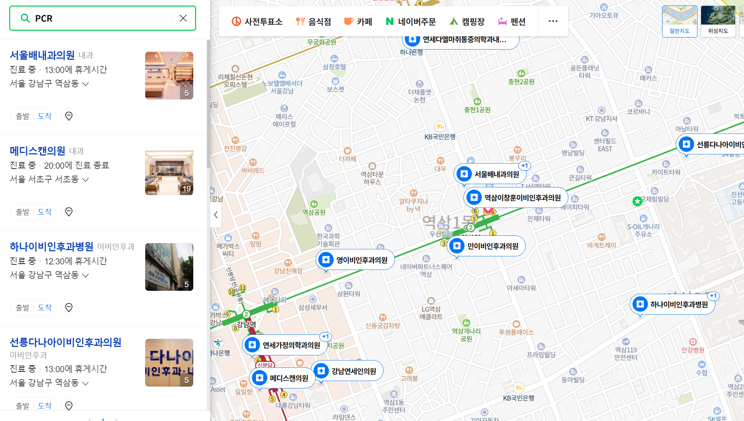Click the location pin for 서울배내과의원
This screenshot has height=421, width=744.
pyautogui.click(x=69, y=116)
